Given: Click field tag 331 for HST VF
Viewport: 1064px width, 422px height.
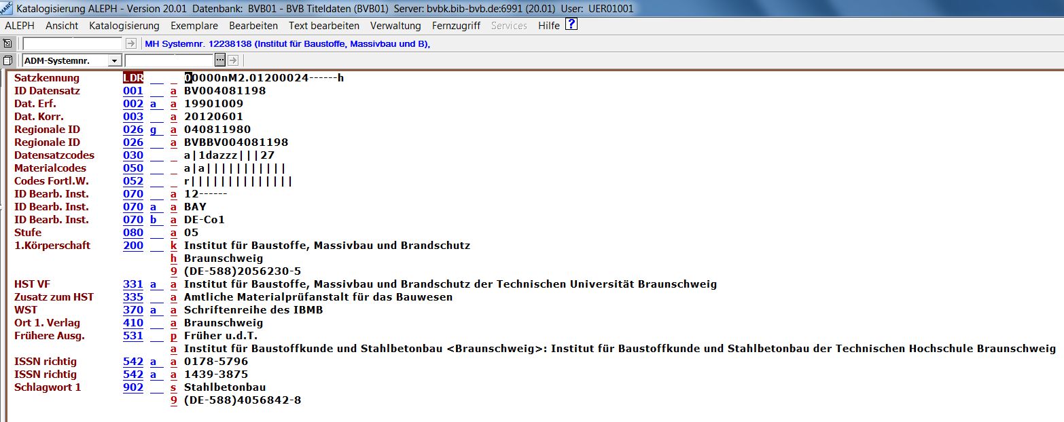Looking at the screenshot, I should click(133, 284).
